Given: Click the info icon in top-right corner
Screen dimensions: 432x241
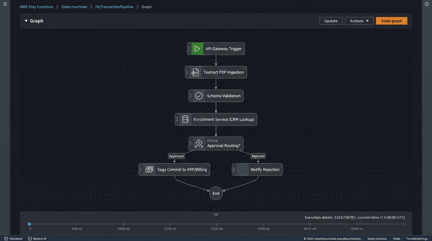Looking at the screenshot, I should [427, 4].
